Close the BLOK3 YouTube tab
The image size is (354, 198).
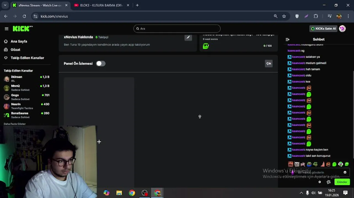click(x=128, y=5)
